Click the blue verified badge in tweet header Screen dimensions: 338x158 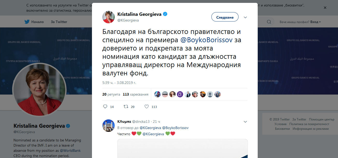165,14
